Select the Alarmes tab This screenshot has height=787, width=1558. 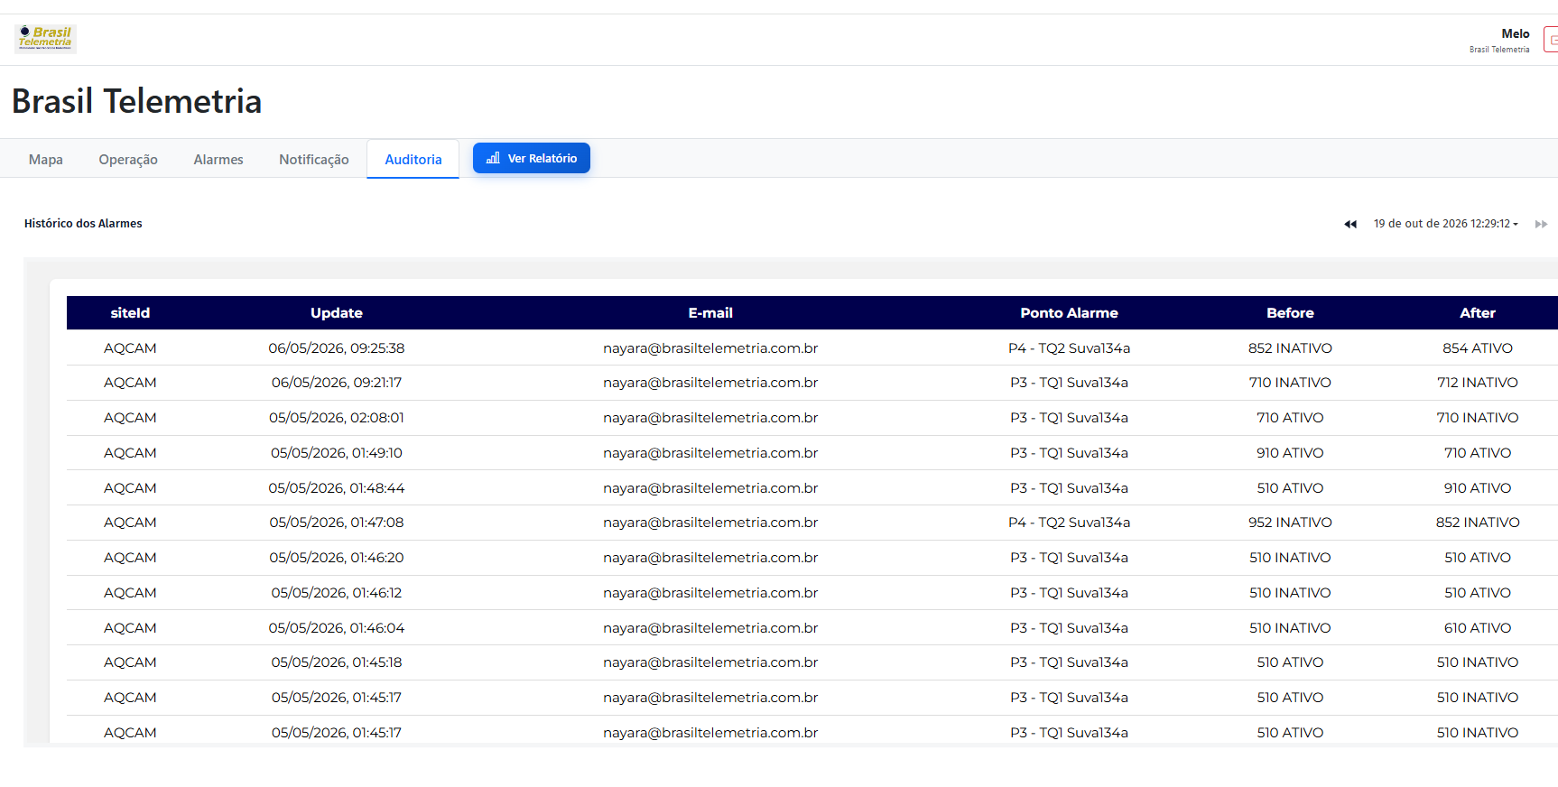tap(218, 160)
